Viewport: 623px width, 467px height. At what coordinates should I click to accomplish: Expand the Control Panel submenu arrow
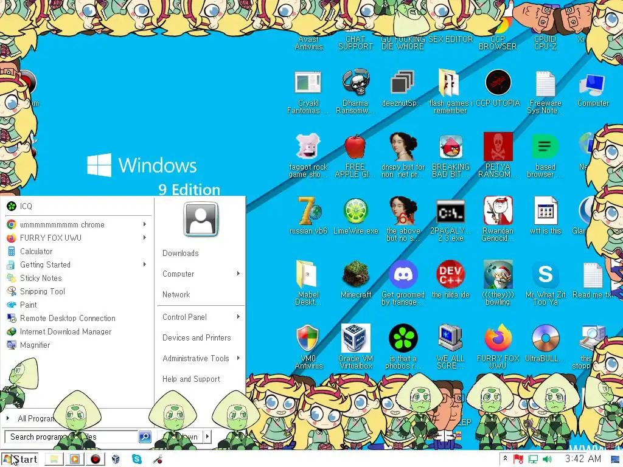[x=238, y=317]
